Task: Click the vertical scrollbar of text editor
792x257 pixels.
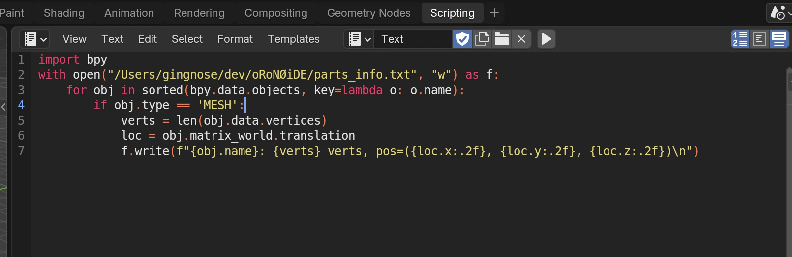Action: 789,162
